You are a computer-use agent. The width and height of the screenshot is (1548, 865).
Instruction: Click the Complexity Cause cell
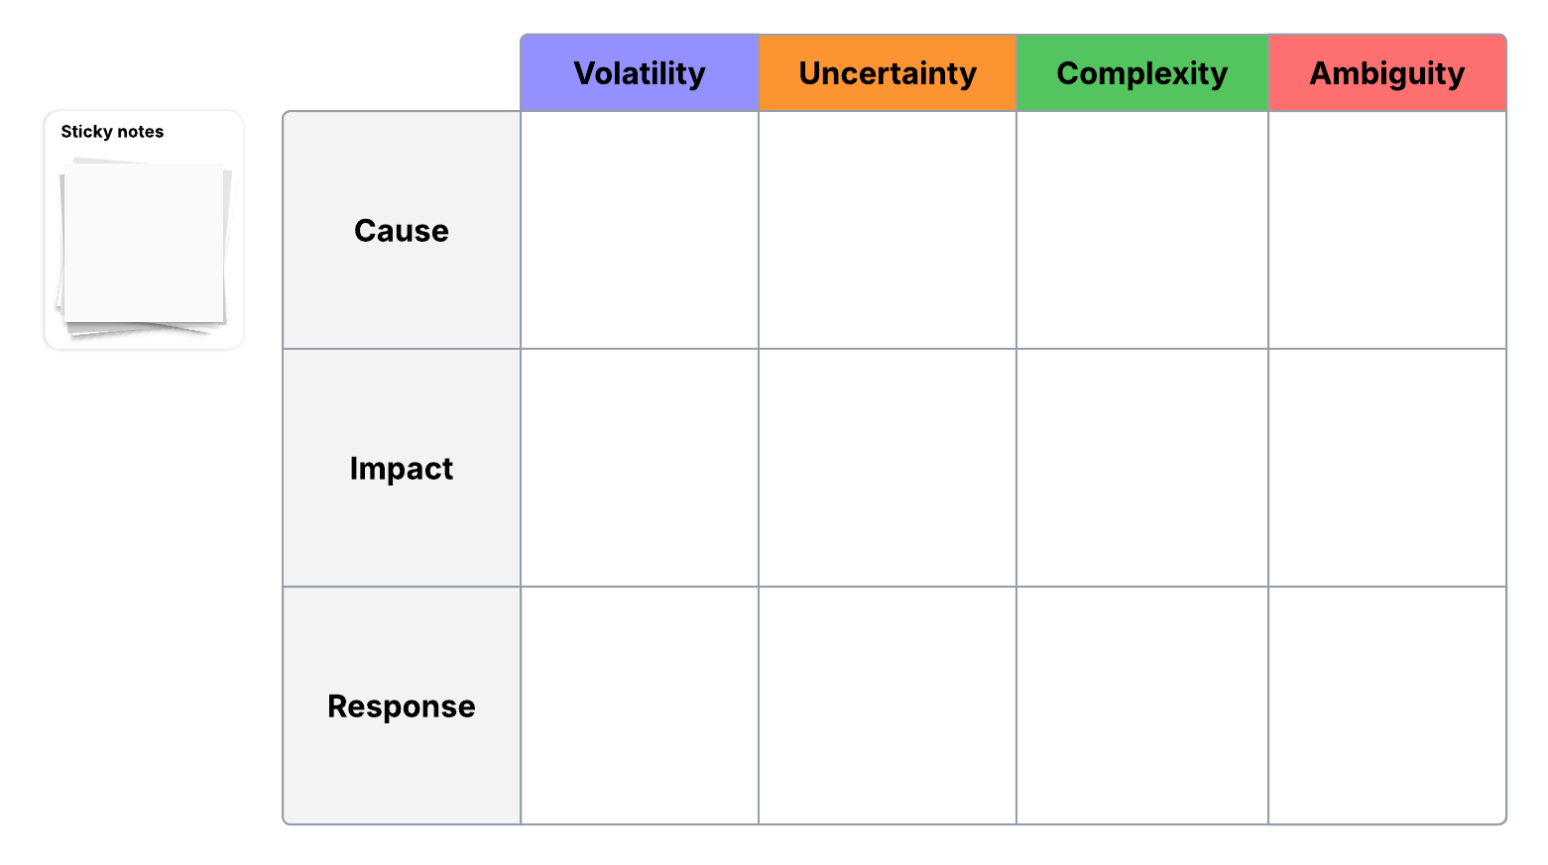pos(1141,231)
